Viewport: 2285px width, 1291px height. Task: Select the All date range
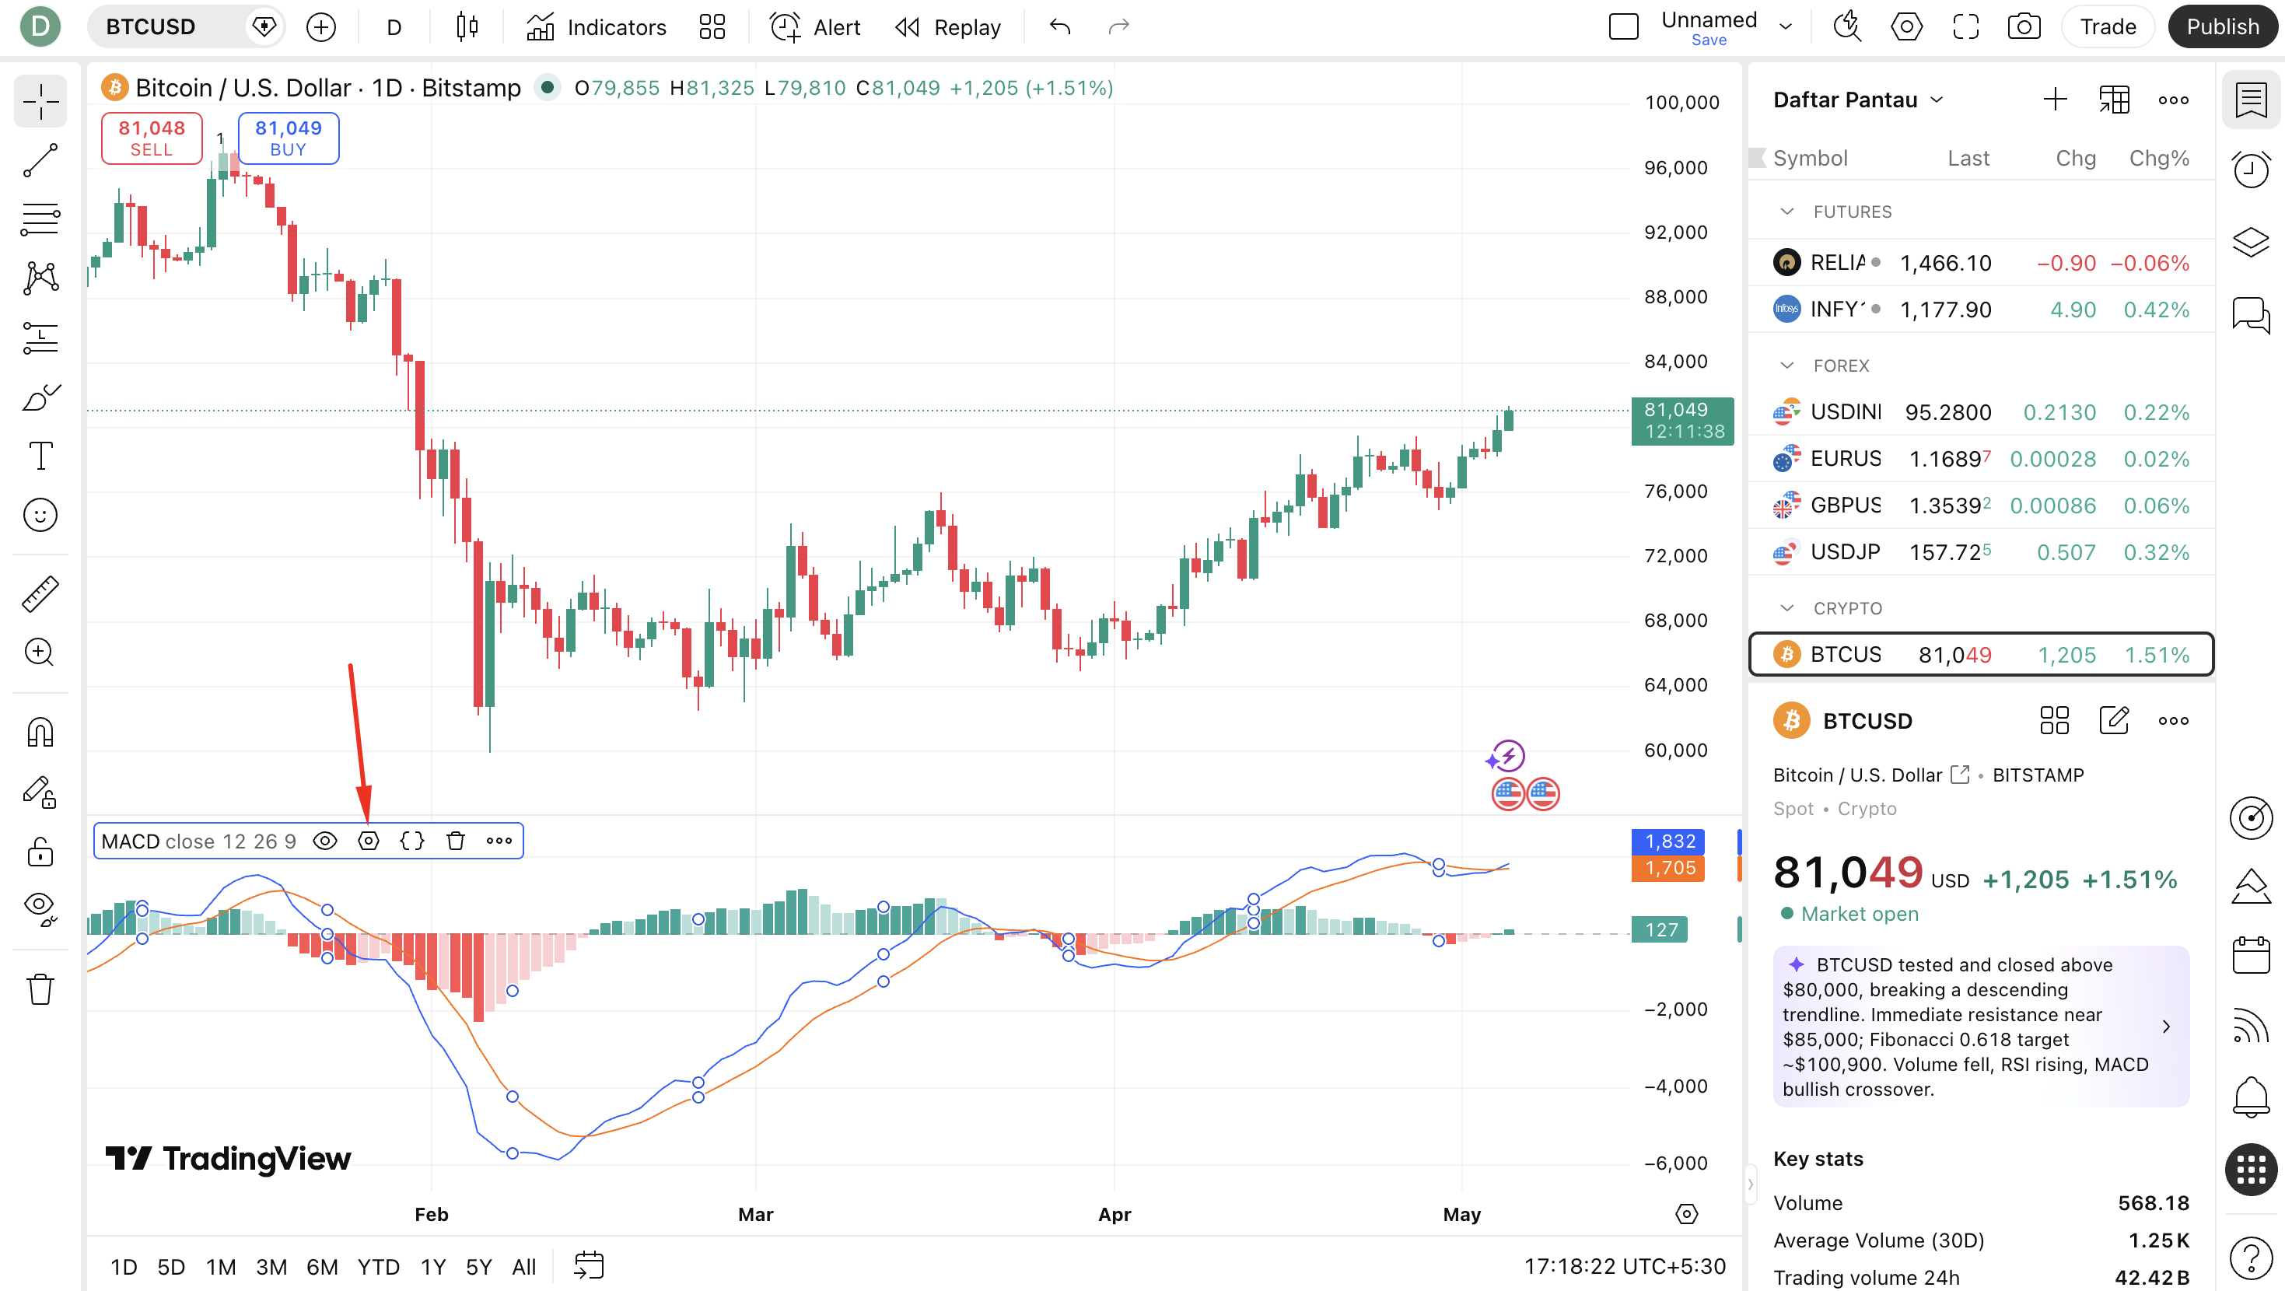[x=524, y=1266]
